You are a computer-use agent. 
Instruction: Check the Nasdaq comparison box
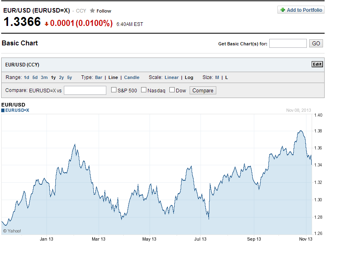click(x=144, y=90)
